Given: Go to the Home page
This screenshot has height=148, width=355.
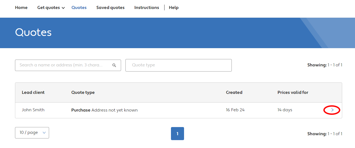Looking at the screenshot, I should (21, 8).
